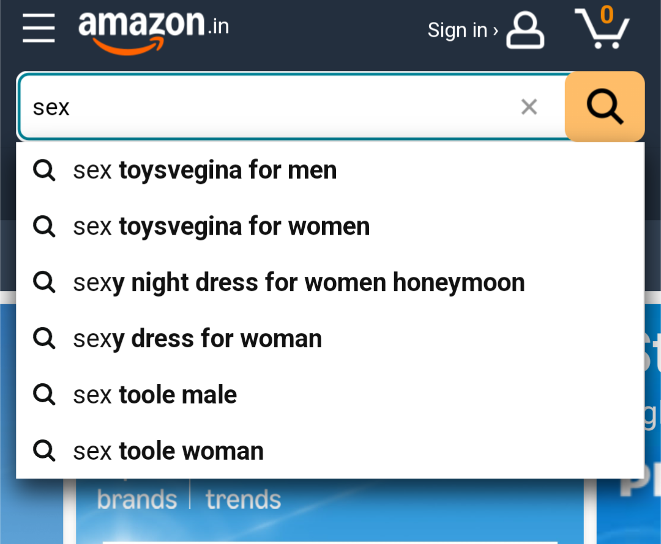Select the suggestion ending with 'for women'
661x544 pixels.
tap(222, 226)
